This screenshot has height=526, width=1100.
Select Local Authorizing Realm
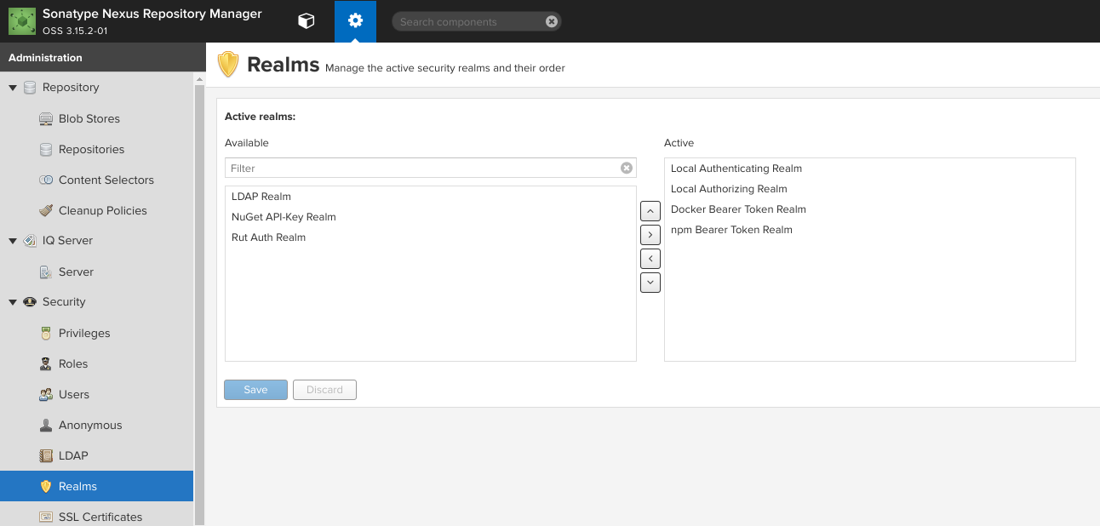(870, 189)
